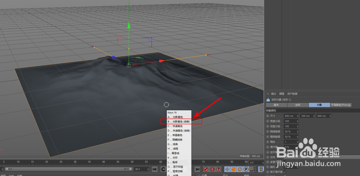The height and width of the screenshot is (176, 360).
Task: Choose 'A ... 光影着色' in the shading popup
Action: [179, 117]
